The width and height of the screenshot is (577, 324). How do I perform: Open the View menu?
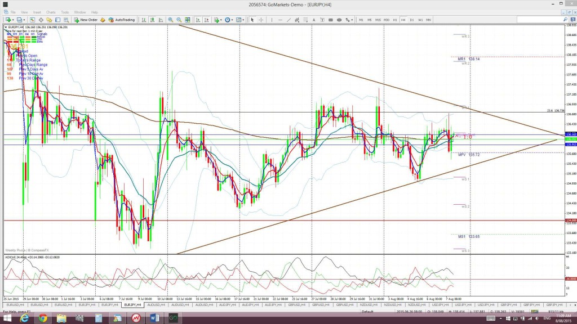(24, 12)
